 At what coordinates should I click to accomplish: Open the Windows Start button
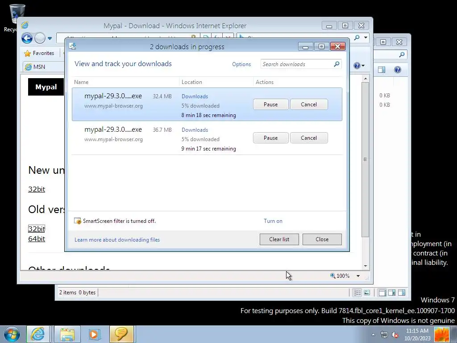(x=12, y=334)
